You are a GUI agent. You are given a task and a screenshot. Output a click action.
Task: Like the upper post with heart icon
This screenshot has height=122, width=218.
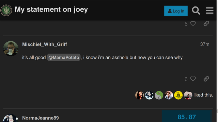(x=193, y=24)
